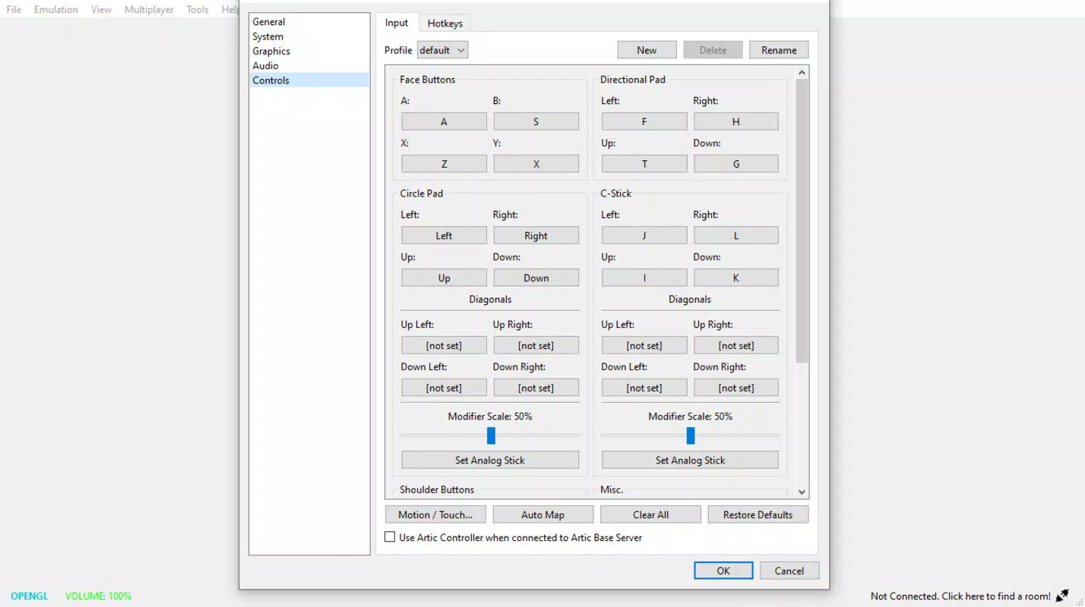
Task: Go to Graphics settings category
Action: [309, 51]
